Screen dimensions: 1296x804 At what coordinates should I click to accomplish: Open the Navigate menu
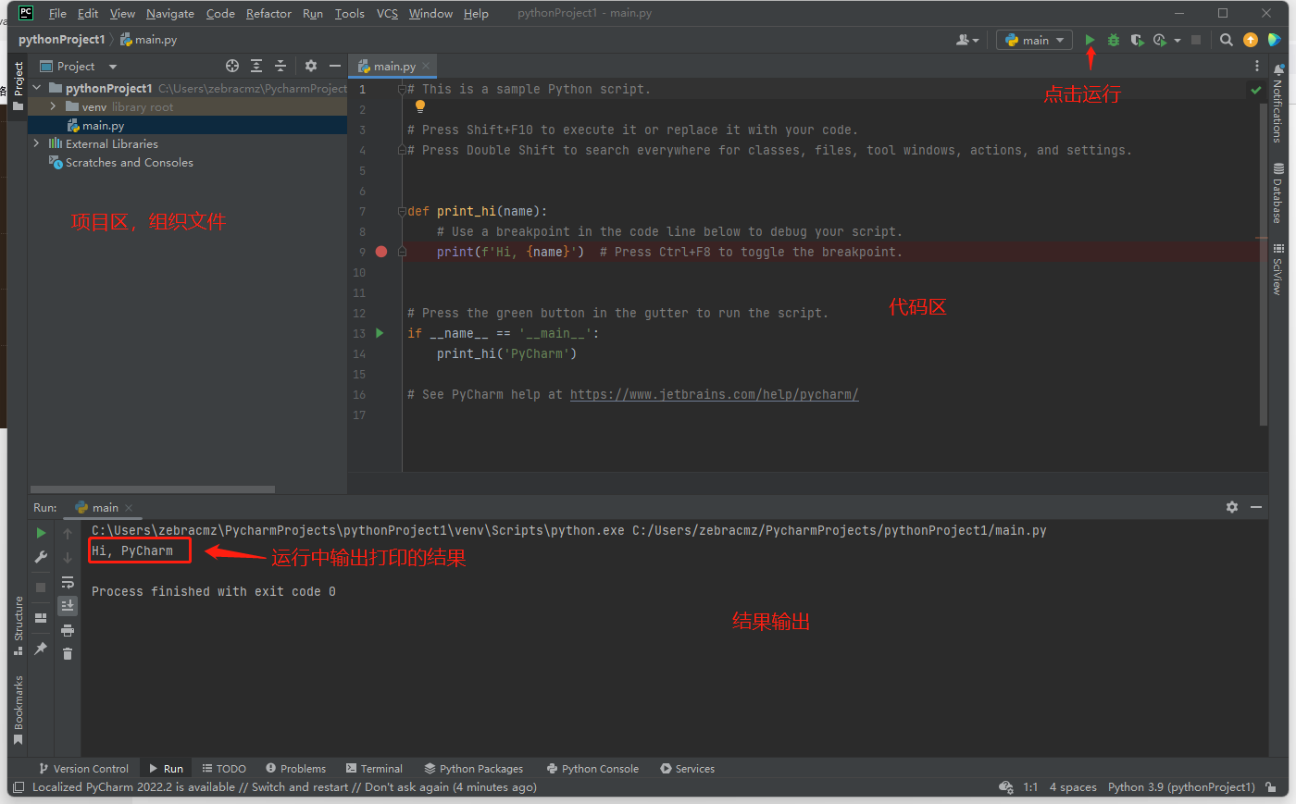tap(170, 13)
